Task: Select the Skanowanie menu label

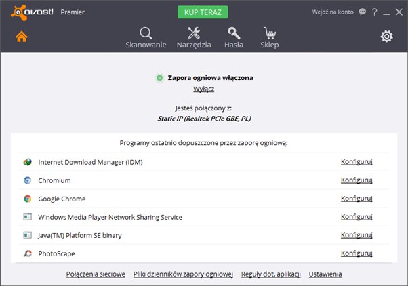Action: (x=146, y=45)
